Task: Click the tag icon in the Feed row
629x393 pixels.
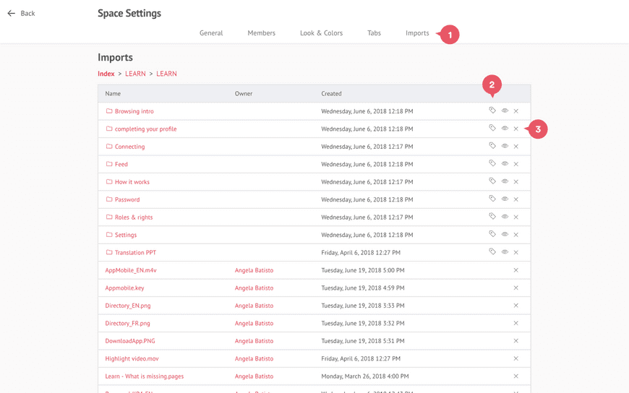Action: (x=492, y=163)
